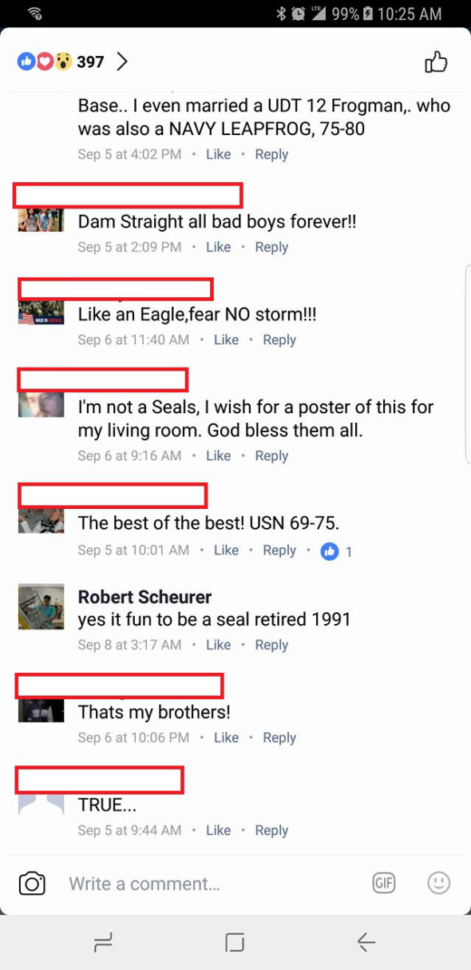Like the "Dam Straight all bad boys" comment

[x=218, y=247]
